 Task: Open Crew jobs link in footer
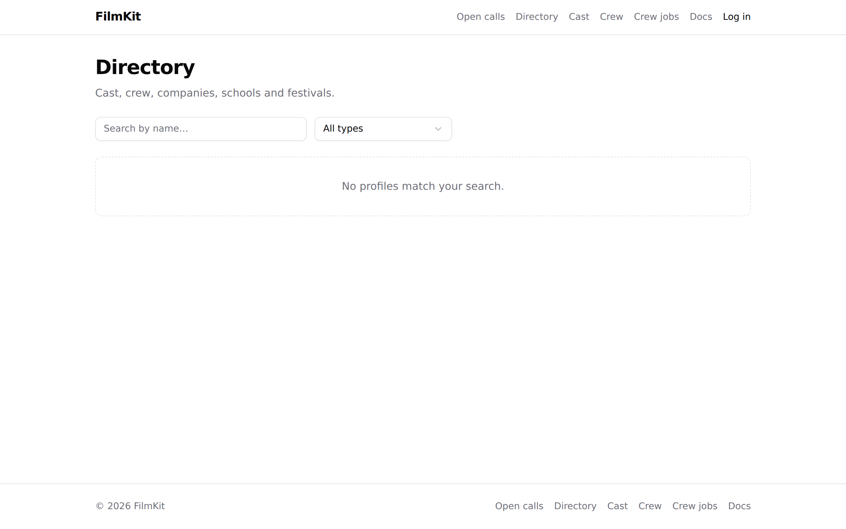(x=695, y=506)
